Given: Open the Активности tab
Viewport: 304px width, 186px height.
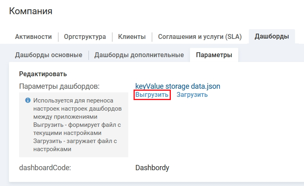Looking at the screenshot, I should pos(33,37).
